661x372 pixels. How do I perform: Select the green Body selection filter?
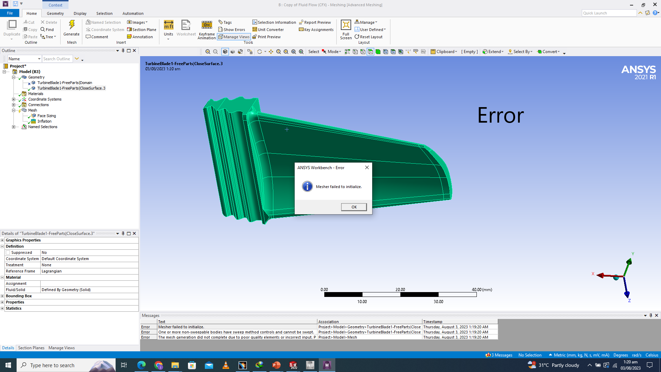pos(378,52)
